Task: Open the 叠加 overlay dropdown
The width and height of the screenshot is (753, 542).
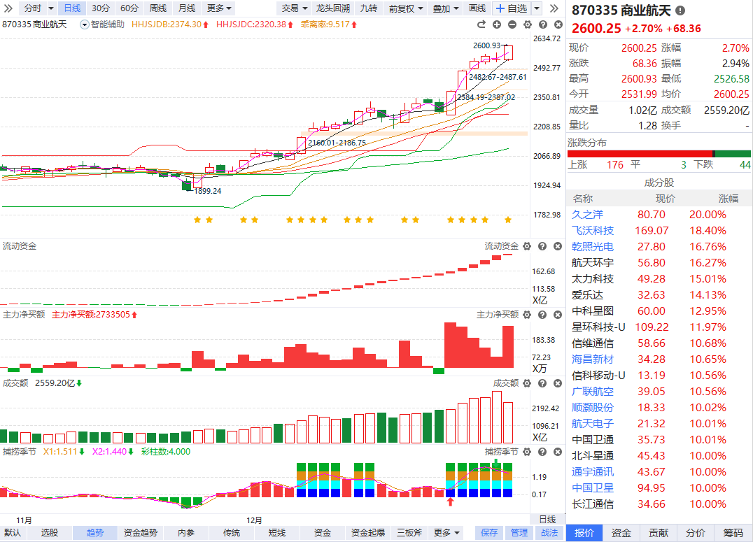Action: (446, 8)
